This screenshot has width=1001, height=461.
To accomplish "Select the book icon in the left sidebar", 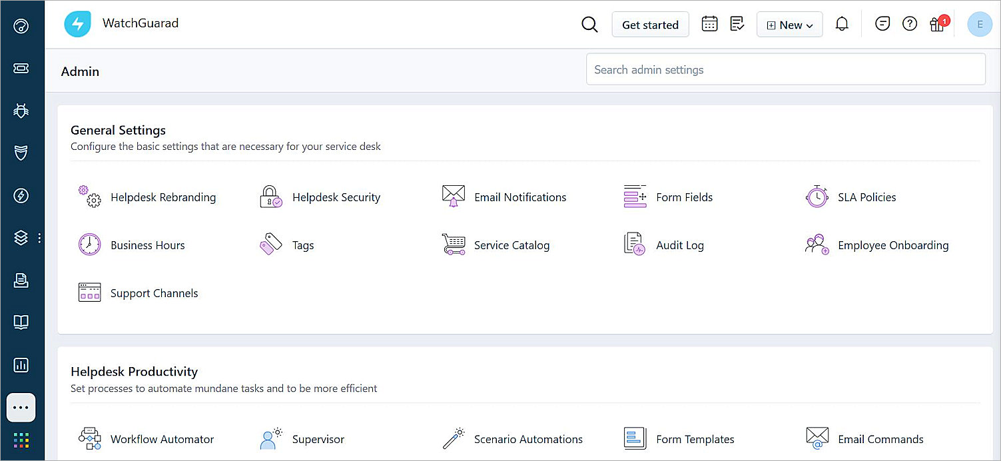I will pos(21,322).
